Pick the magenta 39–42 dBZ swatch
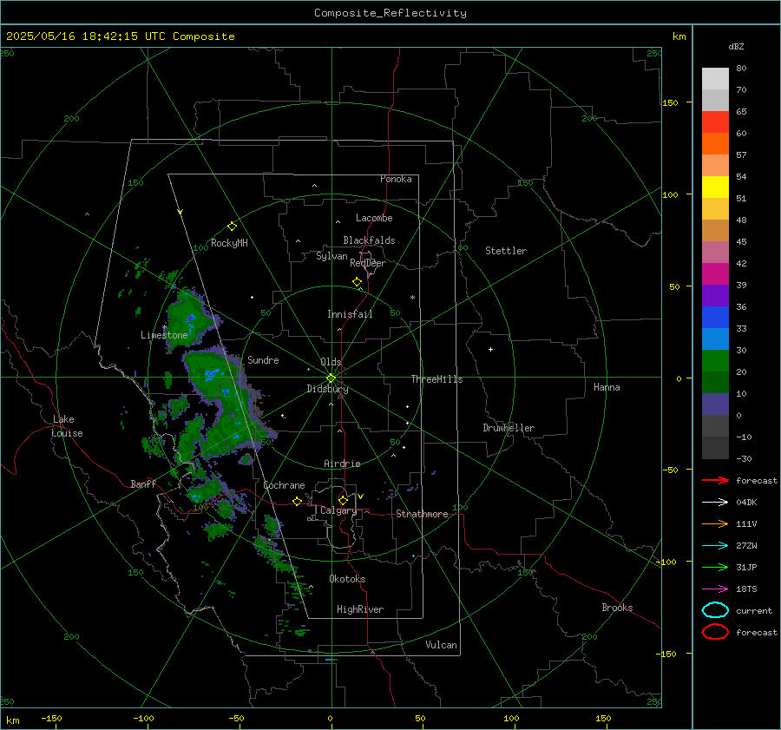Image resolution: width=781 pixels, height=730 pixels. tap(715, 273)
